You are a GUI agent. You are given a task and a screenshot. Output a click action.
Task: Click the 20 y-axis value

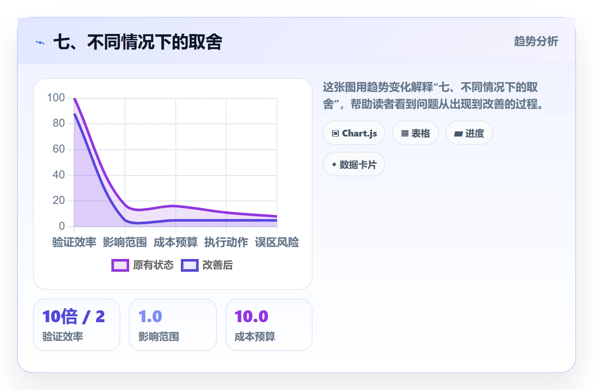(x=59, y=201)
